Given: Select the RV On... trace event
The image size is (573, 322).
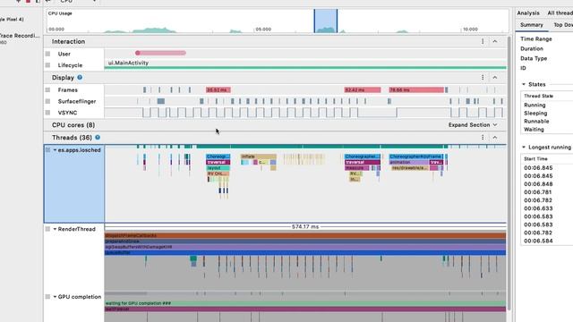Looking at the screenshot, I should click(218, 174).
